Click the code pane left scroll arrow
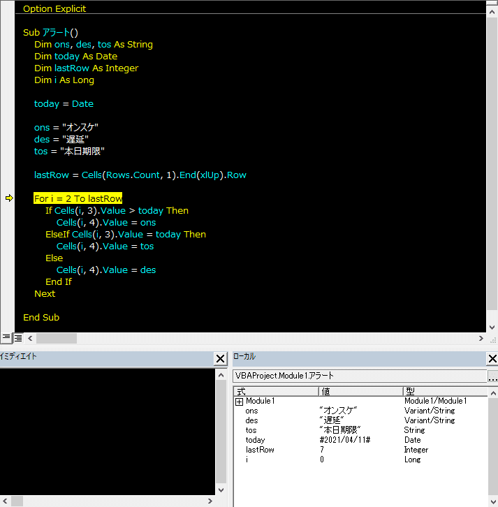 click(30, 339)
